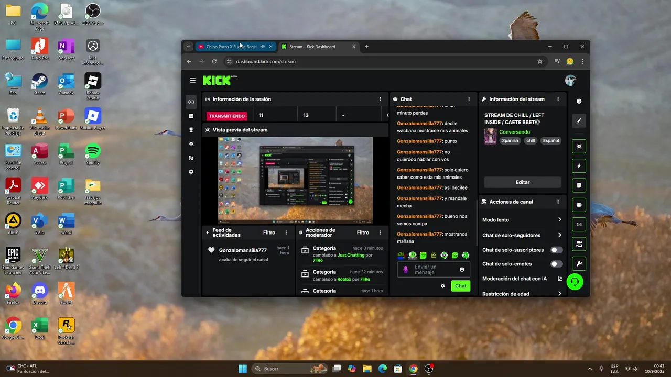Open Acciones de canal three-dot menu
671x377 pixels.
(558, 202)
